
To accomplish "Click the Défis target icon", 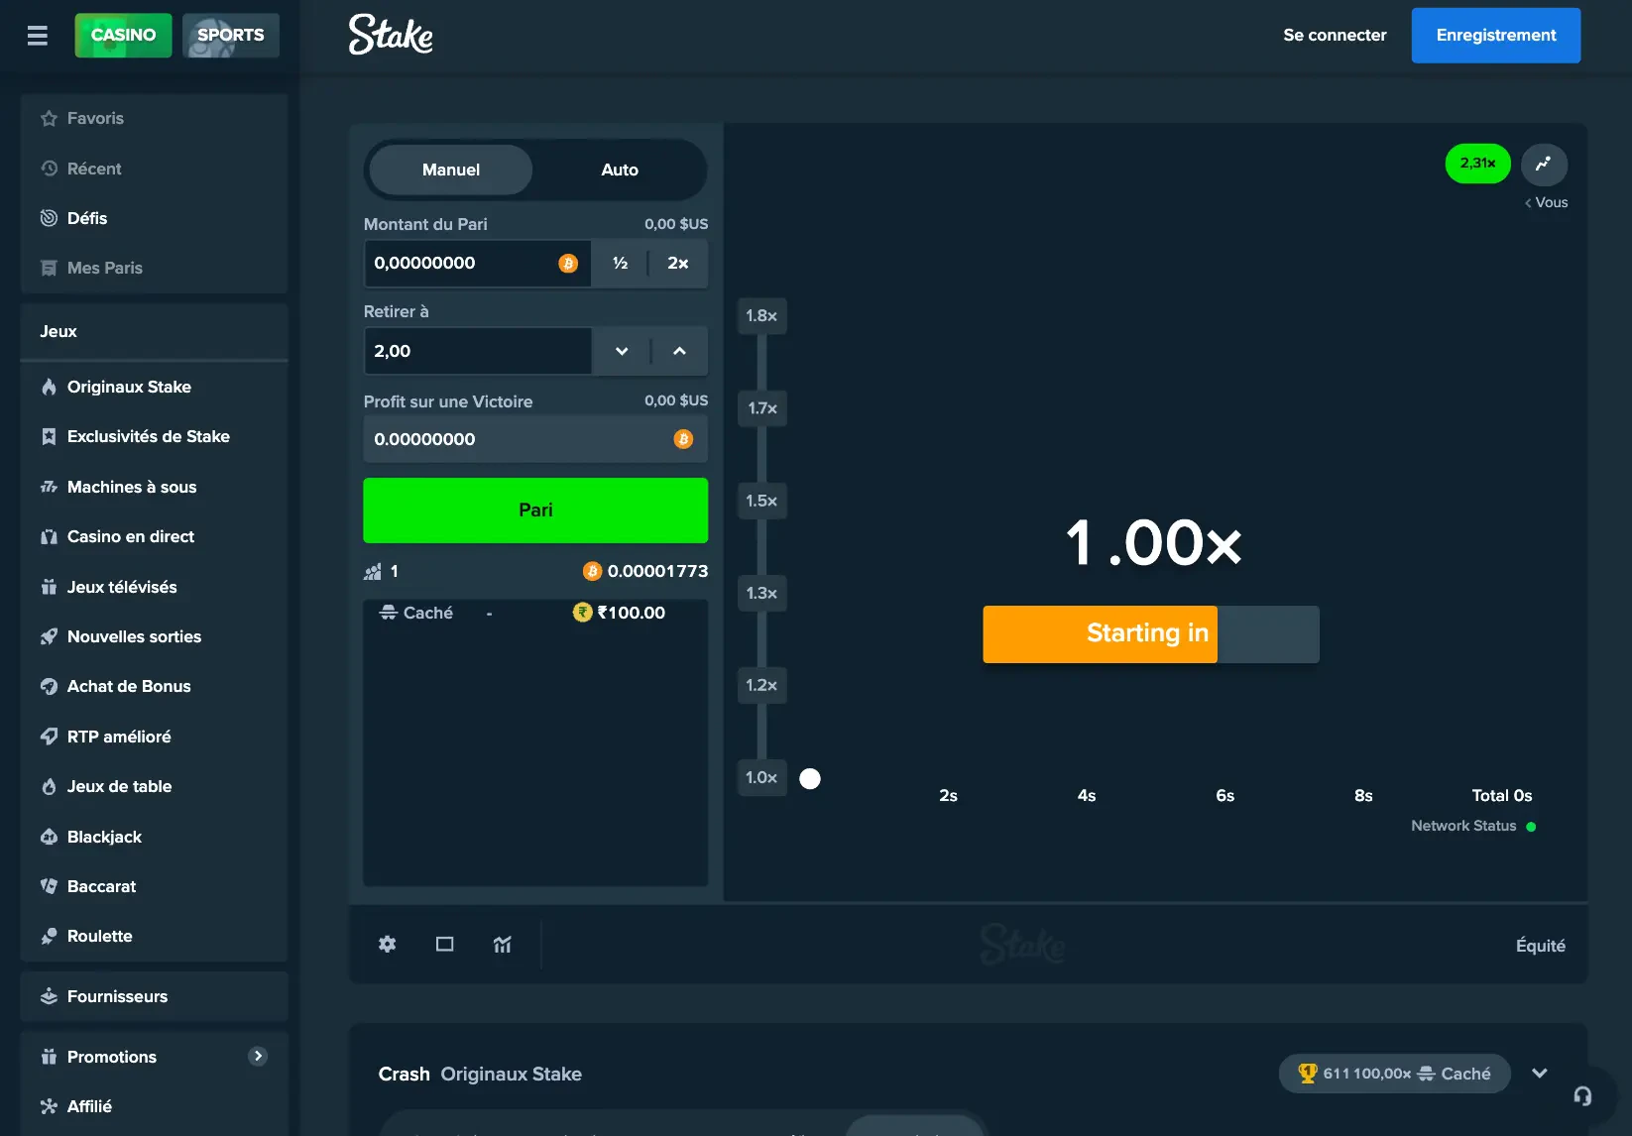I will click(x=49, y=218).
